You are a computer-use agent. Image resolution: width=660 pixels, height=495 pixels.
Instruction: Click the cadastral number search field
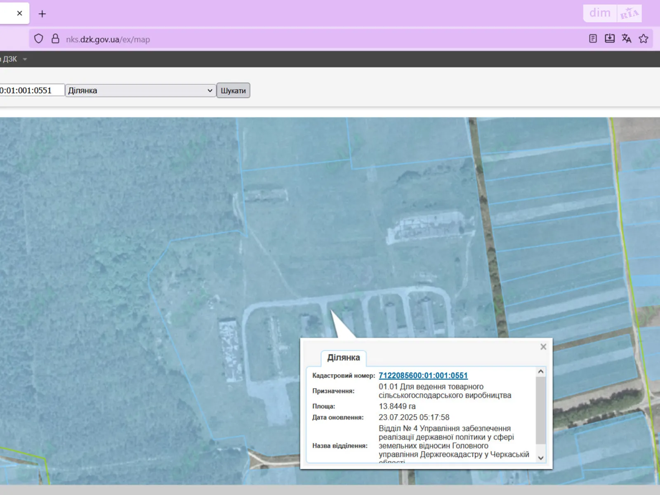(31, 90)
